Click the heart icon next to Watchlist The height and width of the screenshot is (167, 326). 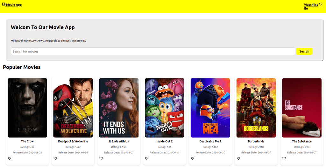click(x=321, y=4)
